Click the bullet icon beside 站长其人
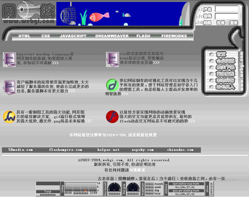The height and width of the screenshot is (197, 249). [212, 87]
